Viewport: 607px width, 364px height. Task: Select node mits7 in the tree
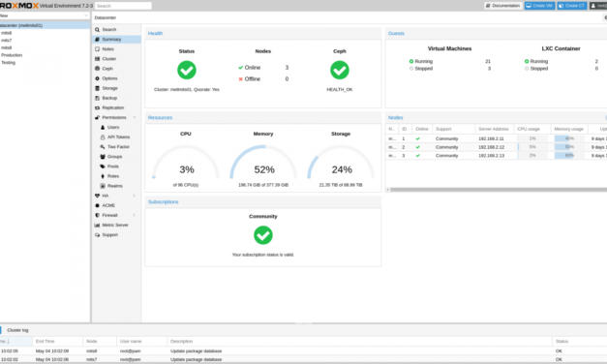[45, 41]
